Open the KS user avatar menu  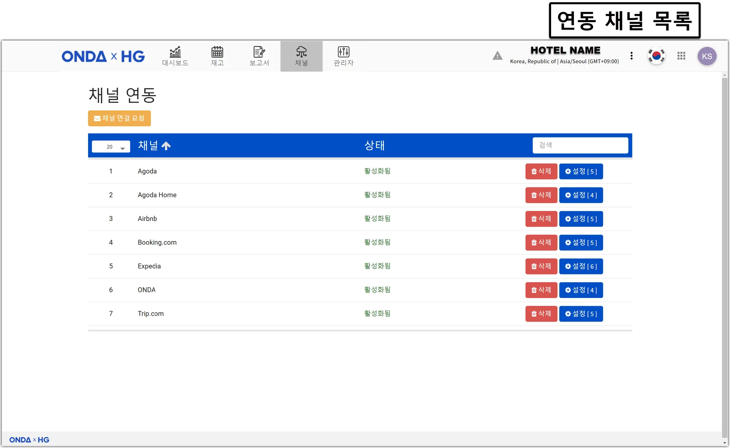(707, 56)
